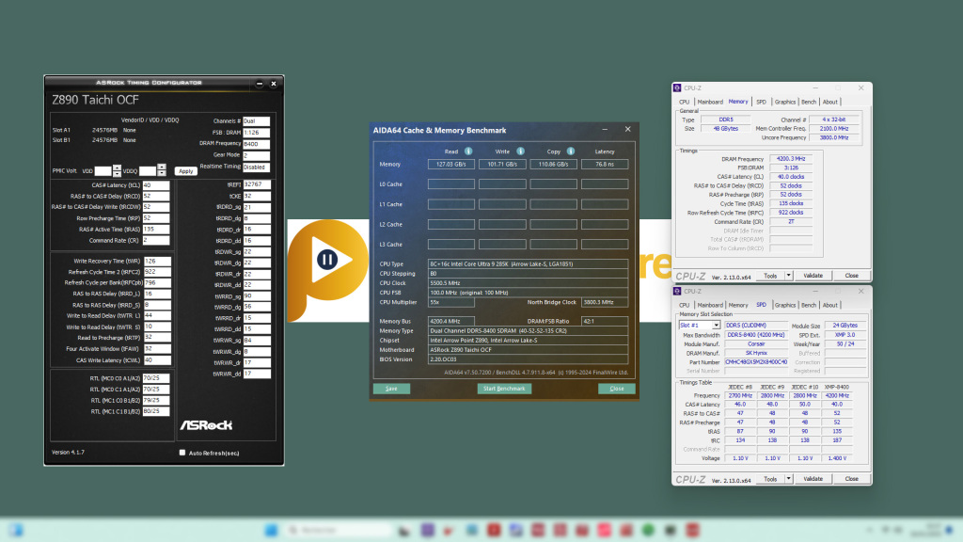Screen dimensions: 963x542
Task: Click Tools button in CPU-Z SPD window
Action: coord(770,479)
